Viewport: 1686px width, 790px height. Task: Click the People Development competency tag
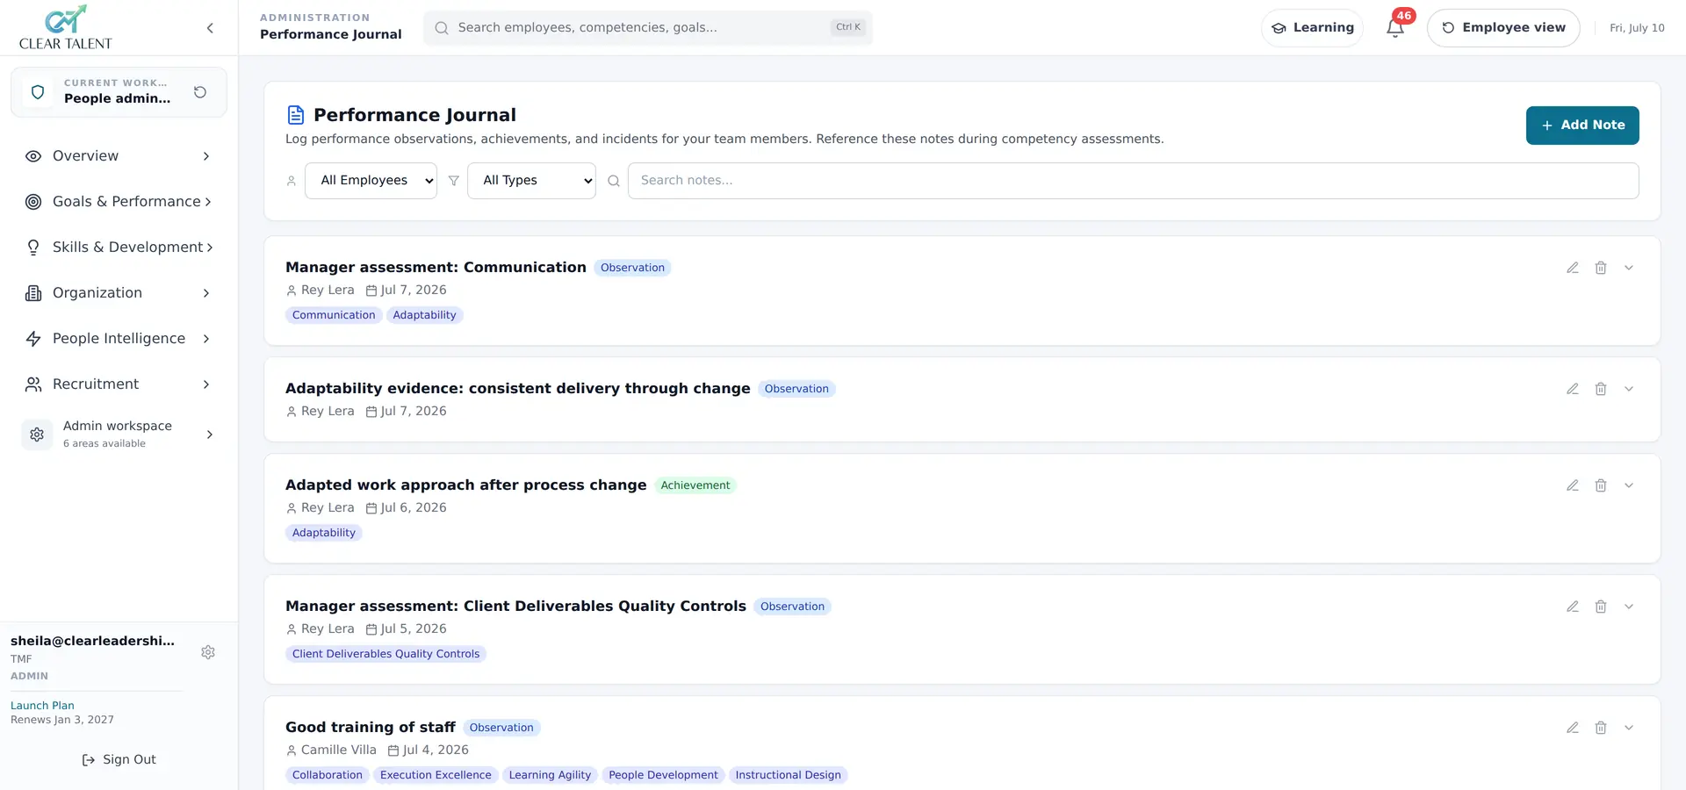tap(663, 775)
